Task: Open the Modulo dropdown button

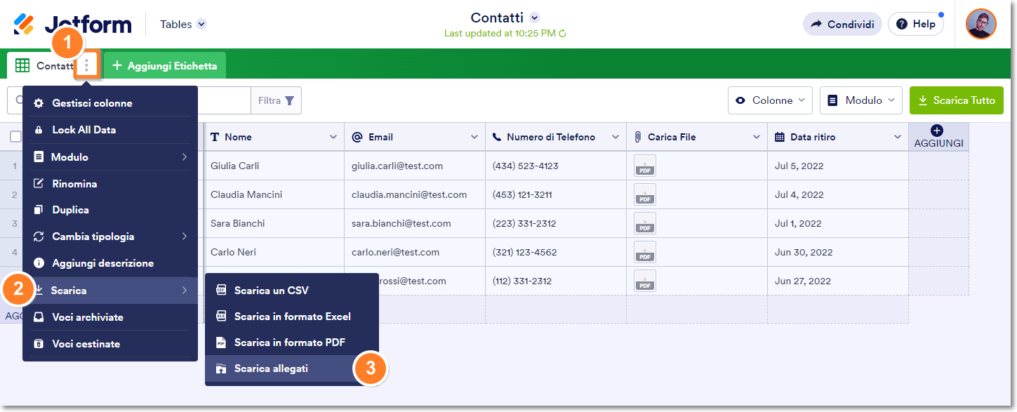Action: 861,100
